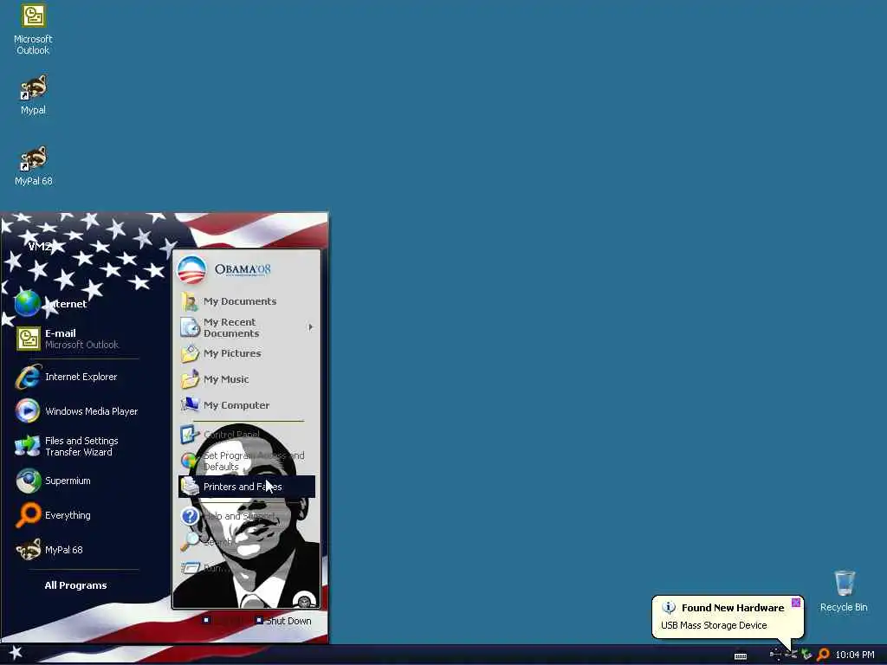Launch Internet Explorer from the Start menu
887x665 pixels.
pyautogui.click(x=76, y=378)
